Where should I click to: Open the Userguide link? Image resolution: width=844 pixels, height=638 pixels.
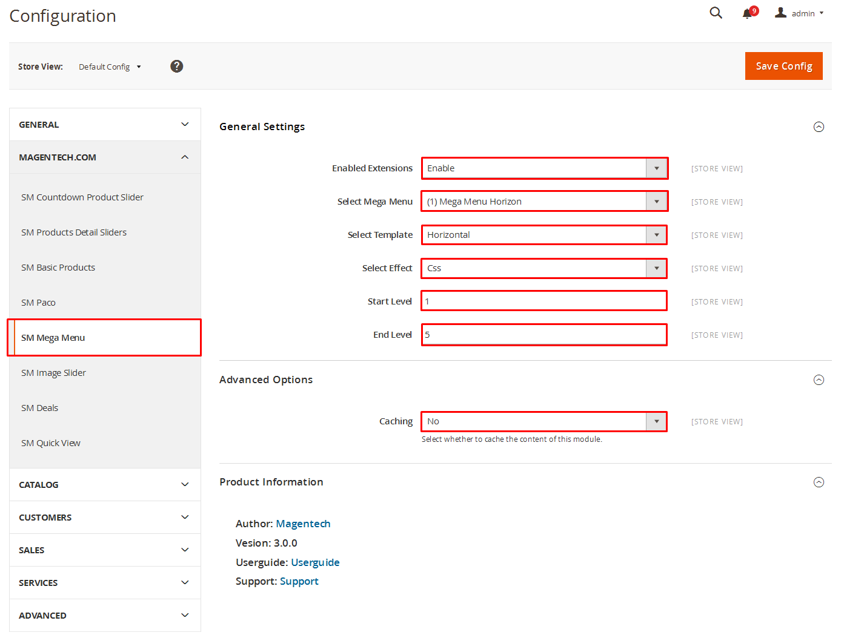(x=315, y=562)
